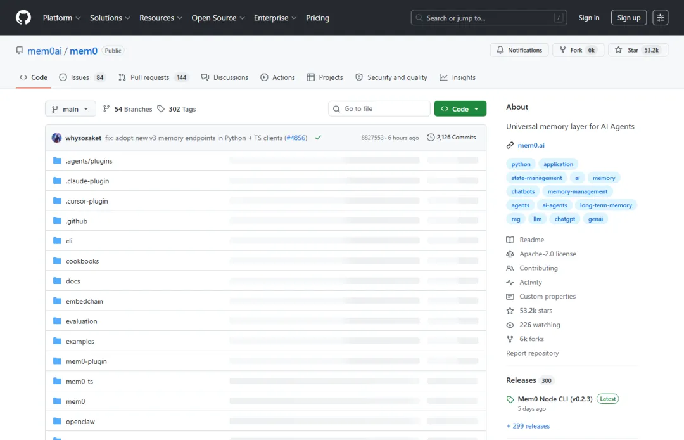
Task: Click the evaluation folder icon
Action: tap(57, 321)
